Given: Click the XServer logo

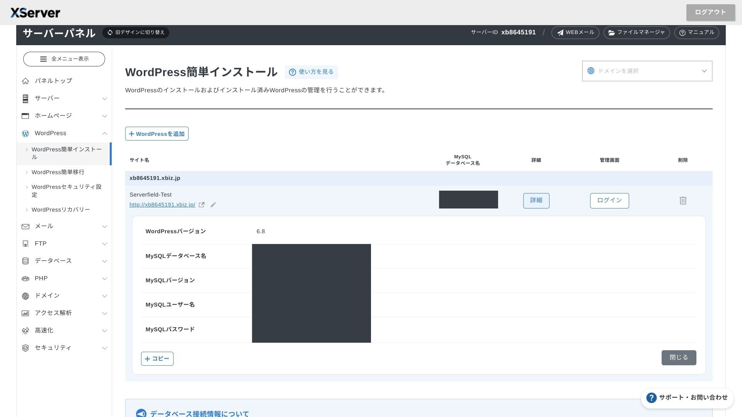Looking at the screenshot, I should pyautogui.click(x=35, y=13).
